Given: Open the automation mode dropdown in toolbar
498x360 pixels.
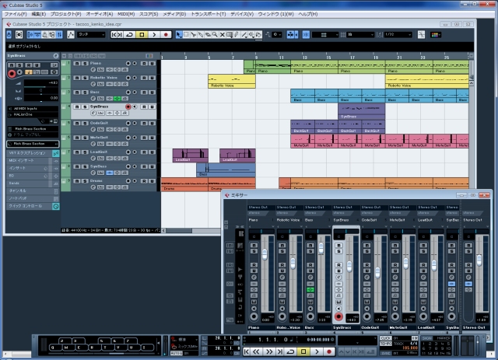Looking at the screenshot, I should [91, 35].
